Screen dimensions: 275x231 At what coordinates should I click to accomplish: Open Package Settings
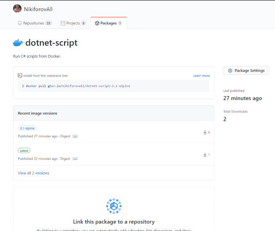(x=246, y=70)
